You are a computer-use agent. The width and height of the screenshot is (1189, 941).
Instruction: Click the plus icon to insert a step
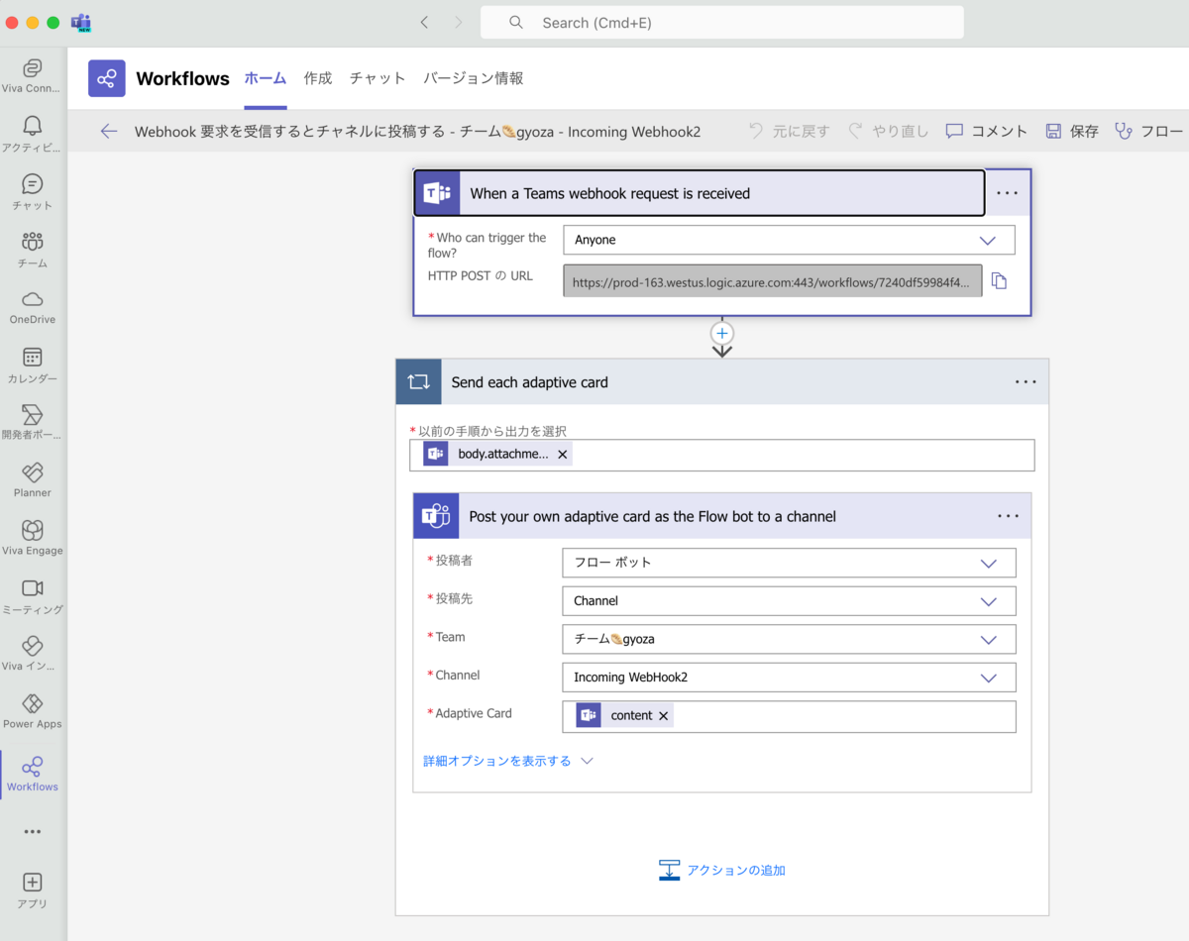click(721, 334)
